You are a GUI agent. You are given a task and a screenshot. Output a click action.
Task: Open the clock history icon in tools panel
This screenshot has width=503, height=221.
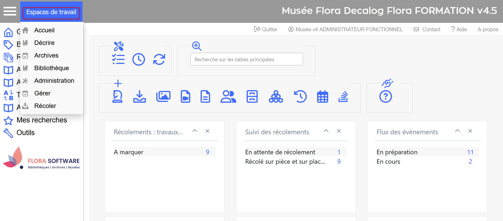pos(138,59)
